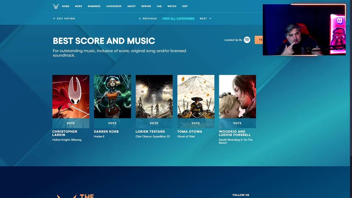Click the Ghost of Yōtei cover art
The image size is (352, 198).
pyautogui.click(x=196, y=97)
